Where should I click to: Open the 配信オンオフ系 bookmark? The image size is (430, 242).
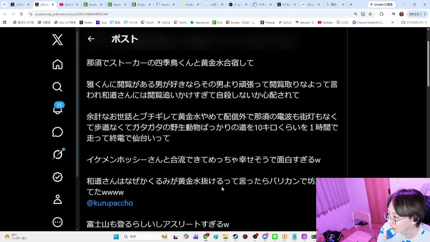(24, 23)
